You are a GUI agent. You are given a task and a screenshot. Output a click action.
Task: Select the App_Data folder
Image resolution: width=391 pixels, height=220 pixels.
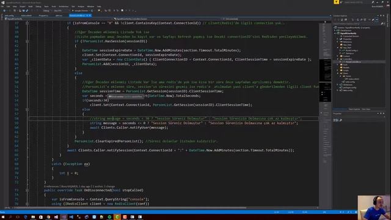tap(347, 45)
